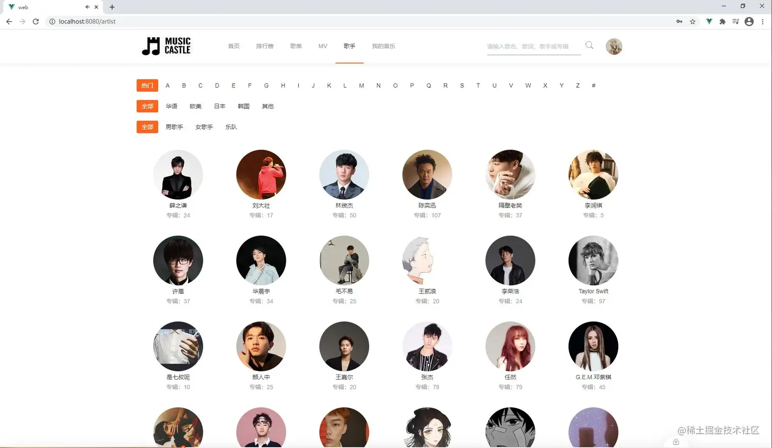Click the address bar URL

87,21
